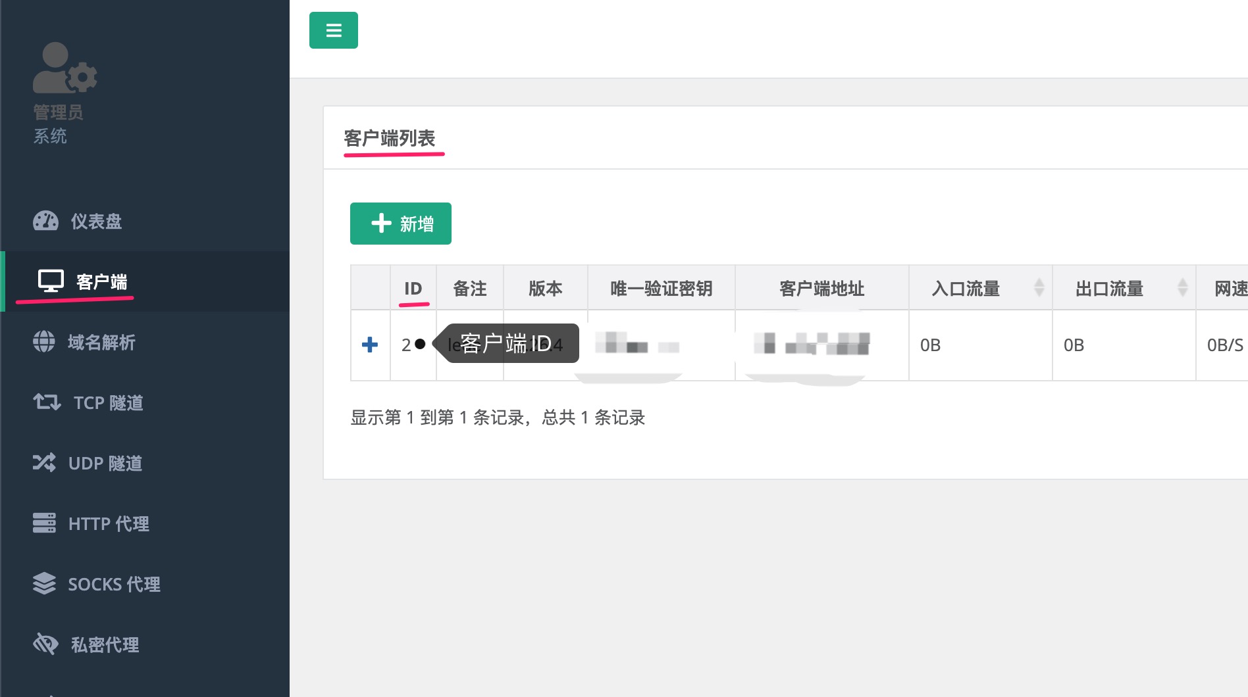This screenshot has height=697, width=1248.
Task: Sort by 入口流量 column arrows
Action: 1039,287
